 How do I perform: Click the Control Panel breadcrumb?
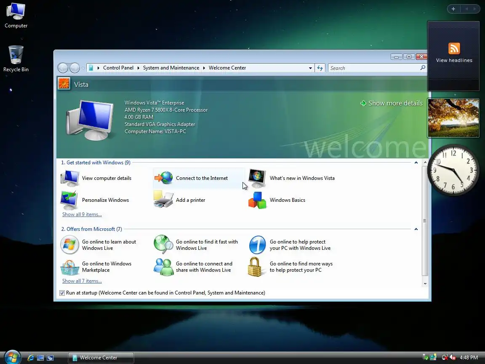(x=118, y=68)
